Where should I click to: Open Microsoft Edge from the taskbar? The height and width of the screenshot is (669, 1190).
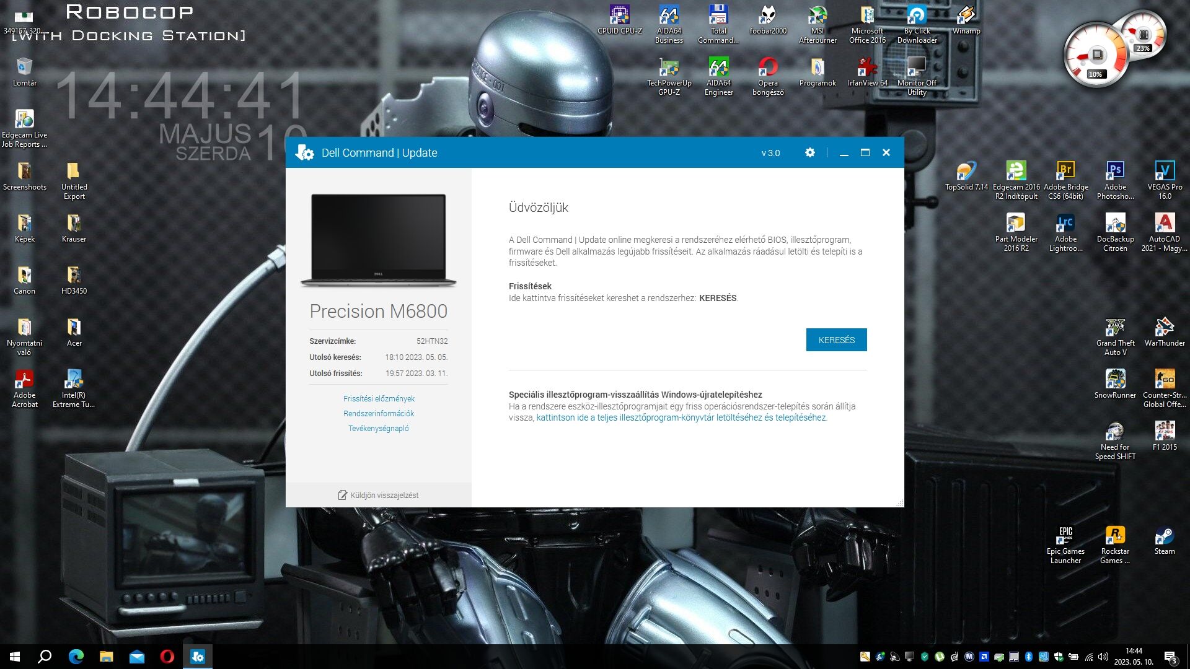tap(76, 657)
